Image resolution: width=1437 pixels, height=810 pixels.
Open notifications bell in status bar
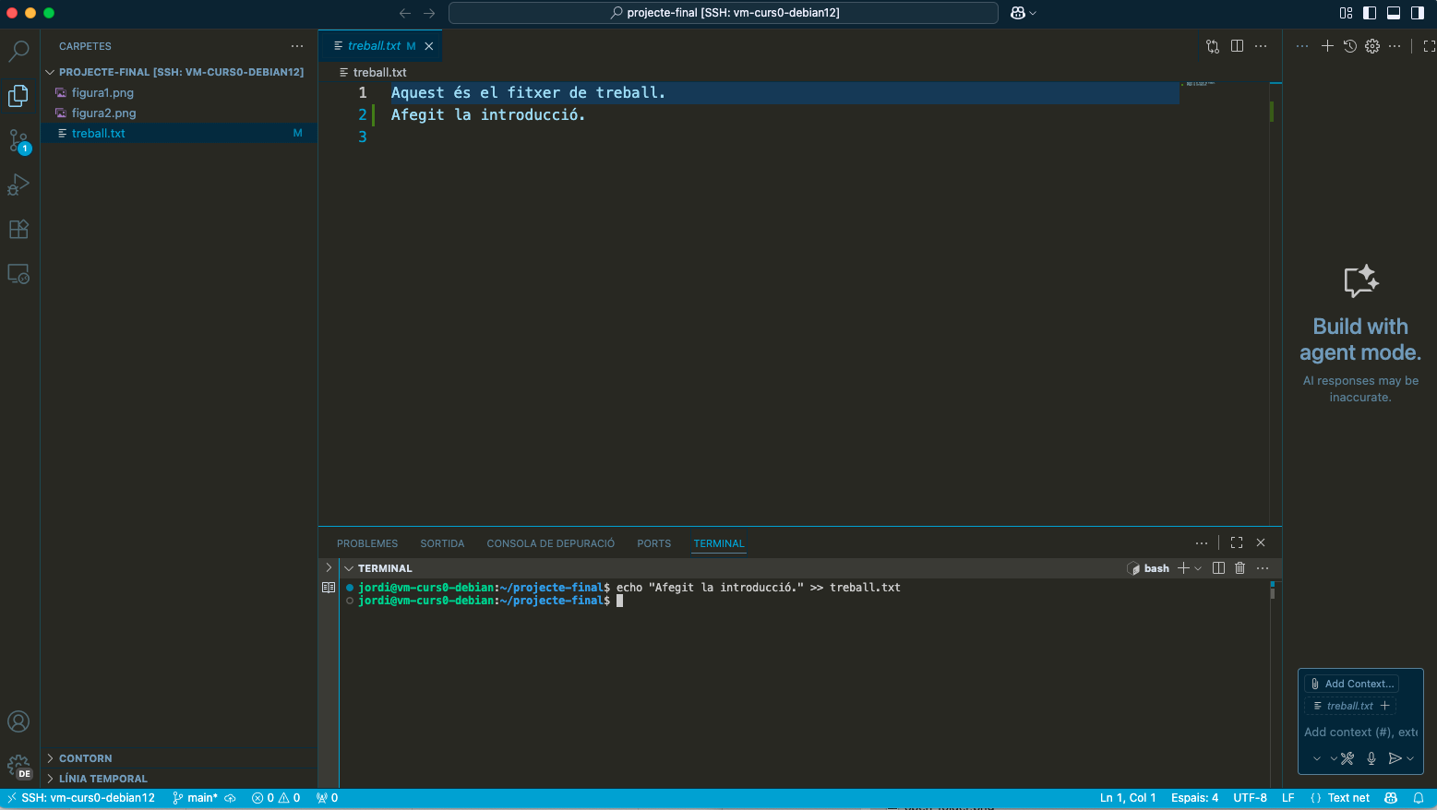pyautogui.click(x=1419, y=798)
